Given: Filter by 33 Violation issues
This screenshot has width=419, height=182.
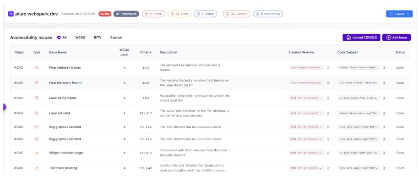Looking at the screenshot, I should (x=236, y=14).
